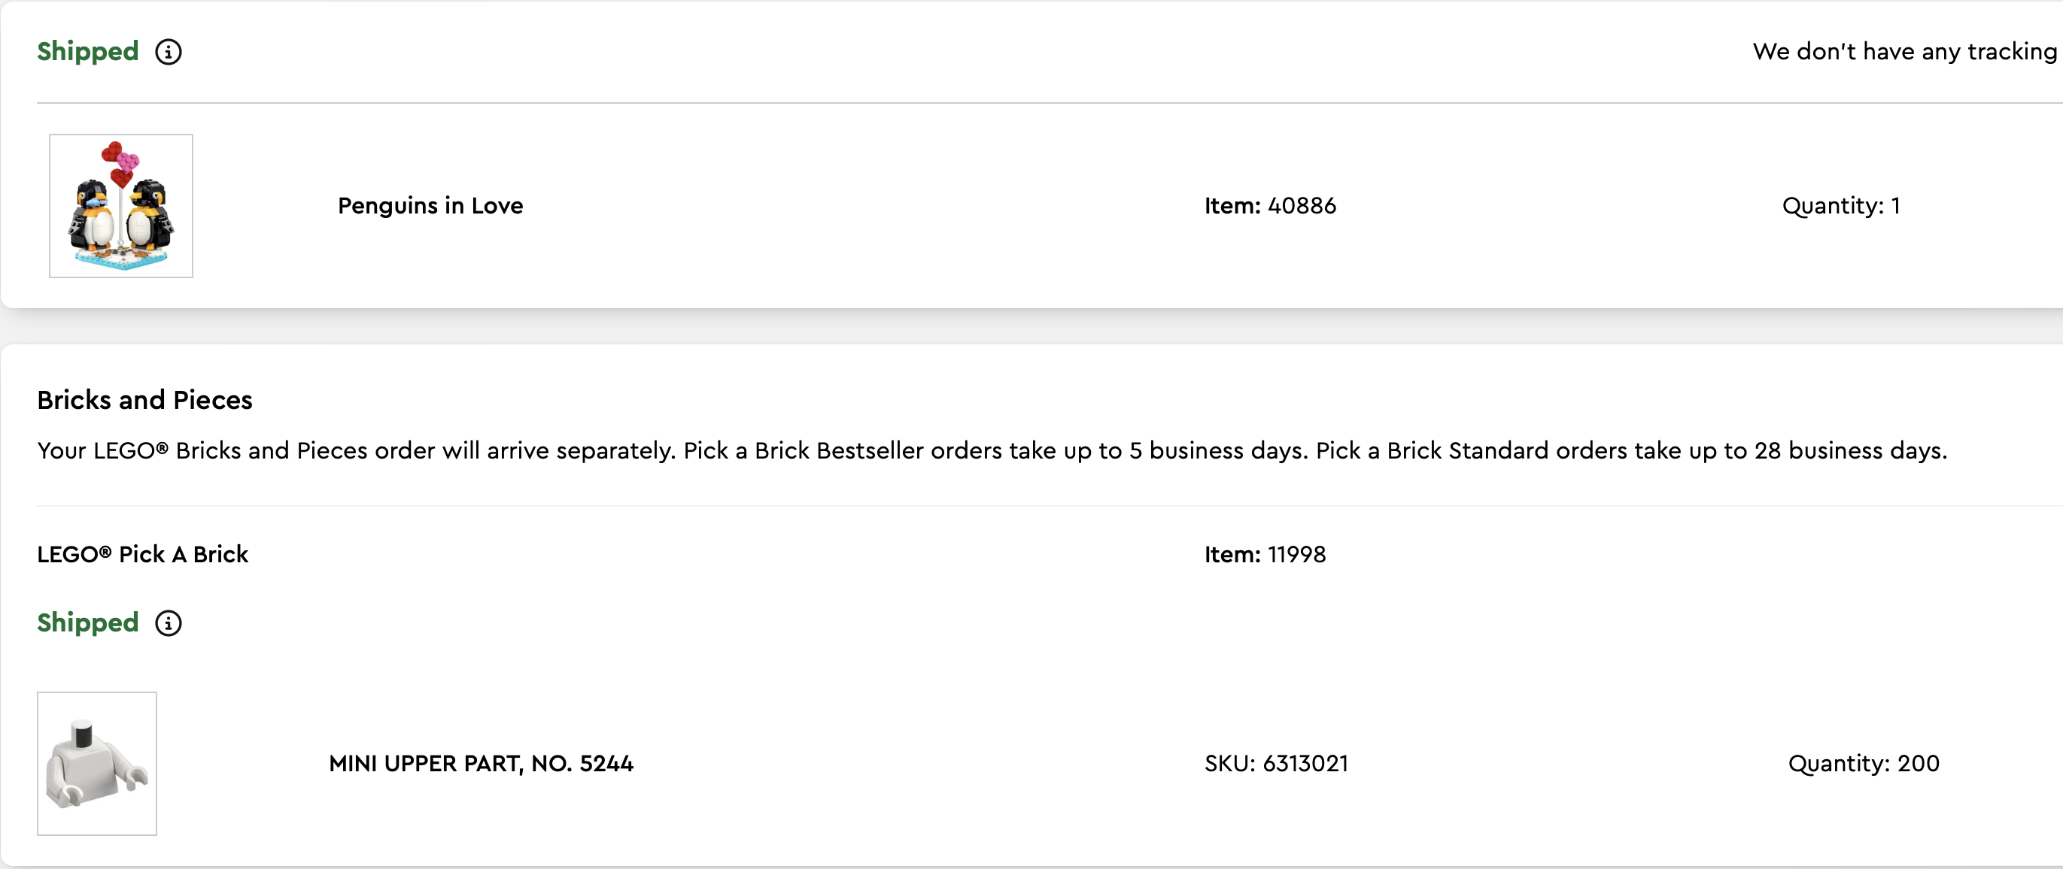Image resolution: width=2063 pixels, height=869 pixels.
Task: Click the word Item: before 11998
Action: coord(1232,555)
